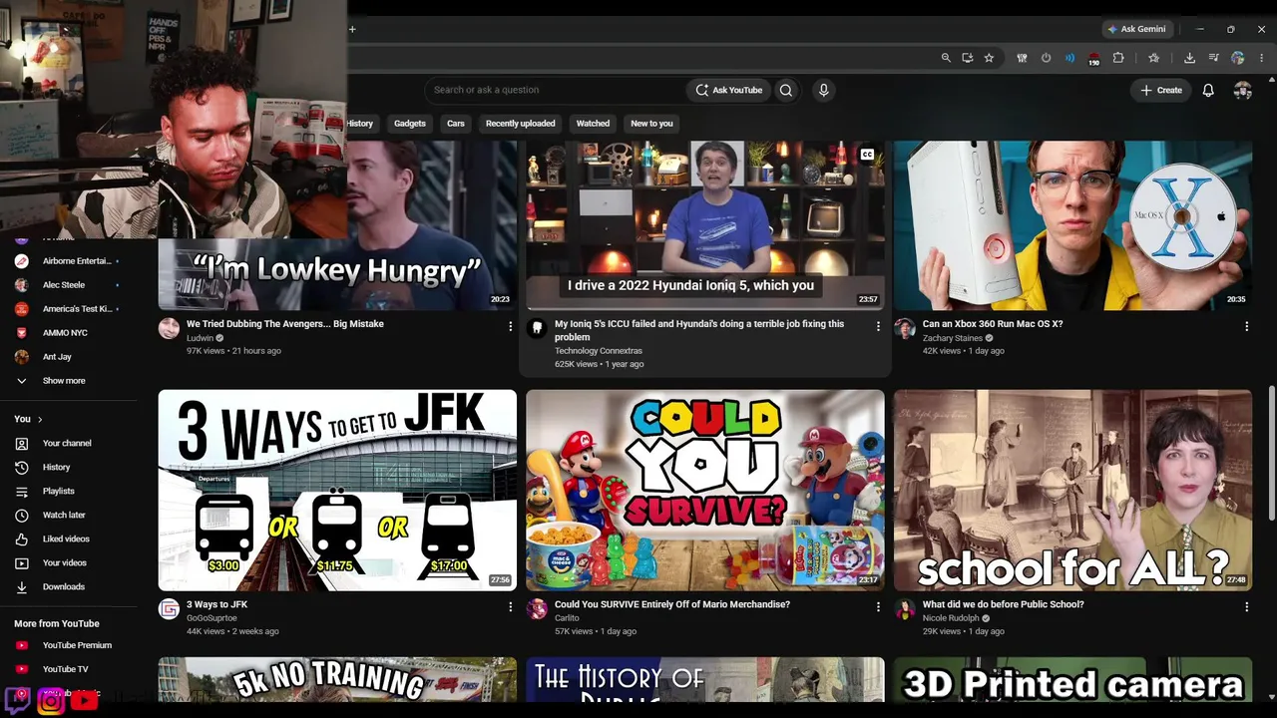Open the browser Extensions puzzle icon
Screen dimensions: 1277x718
coord(1118,58)
